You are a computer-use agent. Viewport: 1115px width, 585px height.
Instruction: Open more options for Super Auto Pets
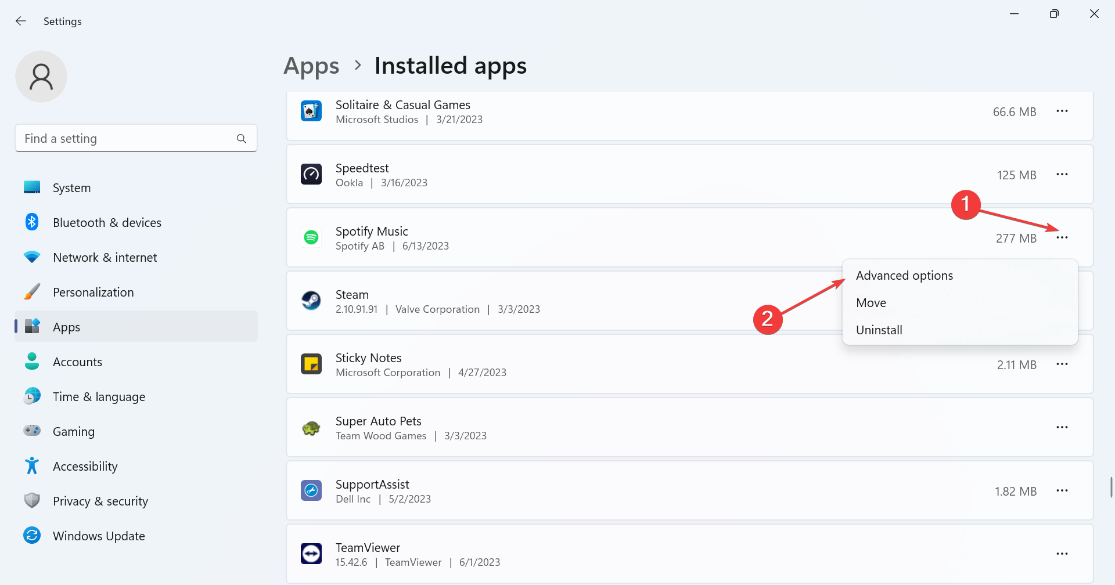(1062, 428)
